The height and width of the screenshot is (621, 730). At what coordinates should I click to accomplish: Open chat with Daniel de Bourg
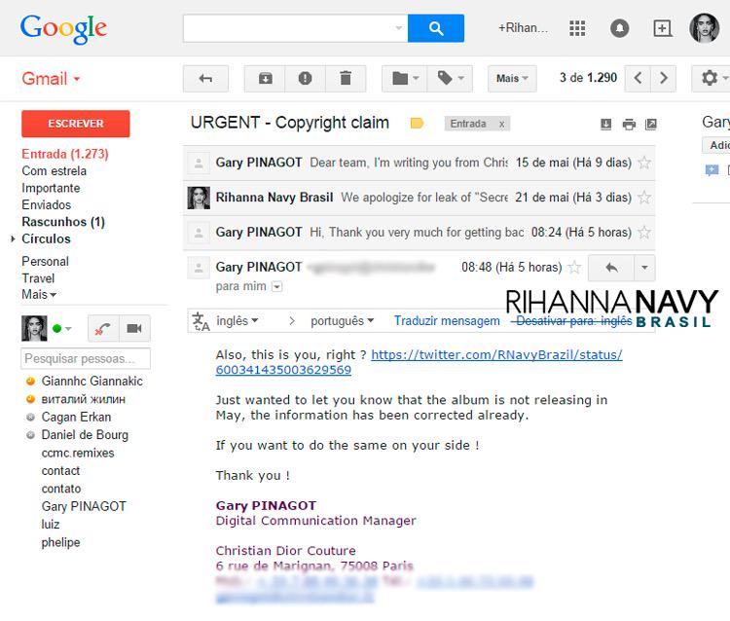click(x=85, y=435)
